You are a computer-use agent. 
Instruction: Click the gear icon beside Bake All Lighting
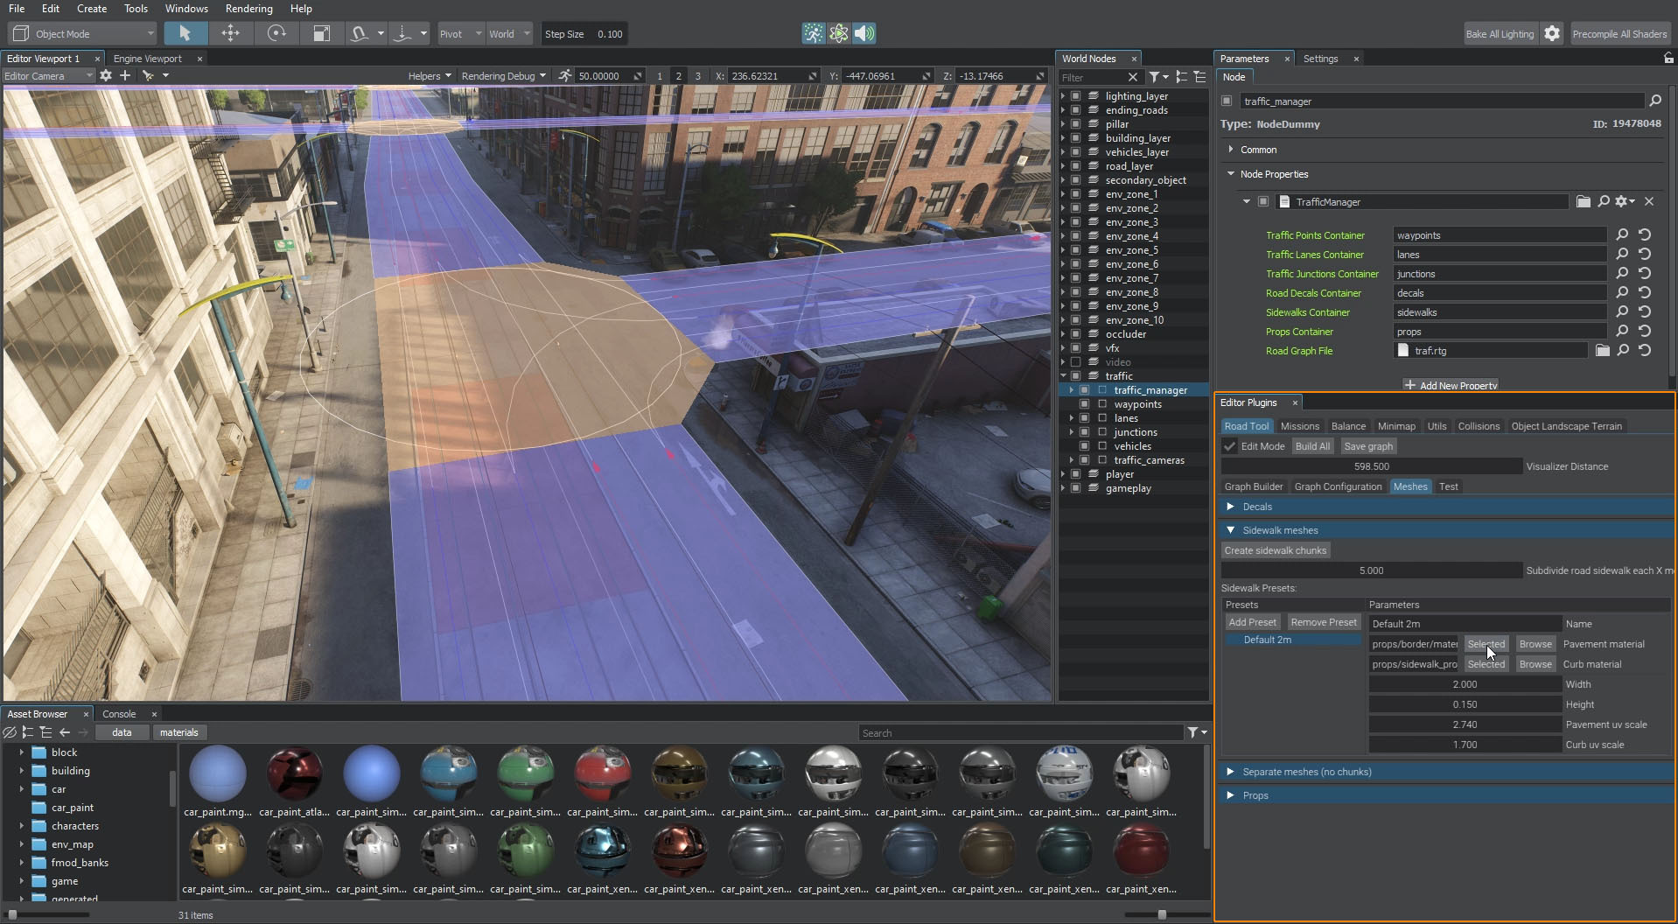[x=1551, y=33]
